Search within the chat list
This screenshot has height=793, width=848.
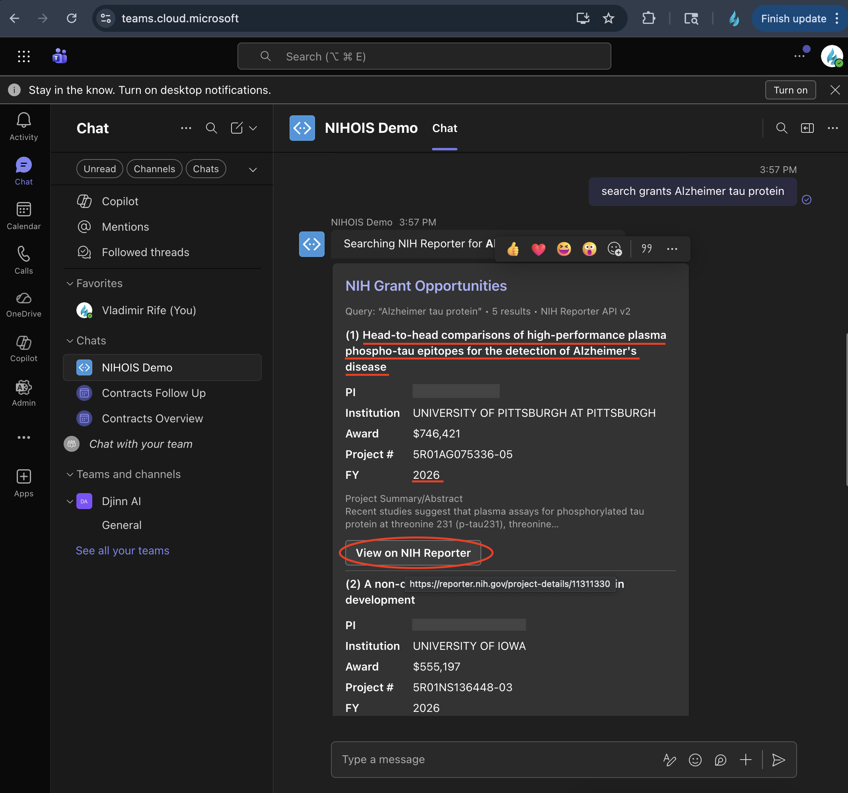(211, 128)
